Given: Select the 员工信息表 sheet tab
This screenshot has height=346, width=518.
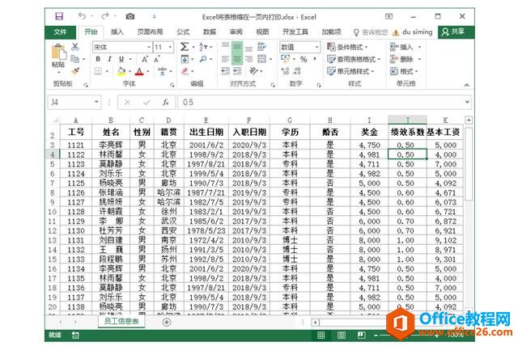Looking at the screenshot, I should 121,321.
